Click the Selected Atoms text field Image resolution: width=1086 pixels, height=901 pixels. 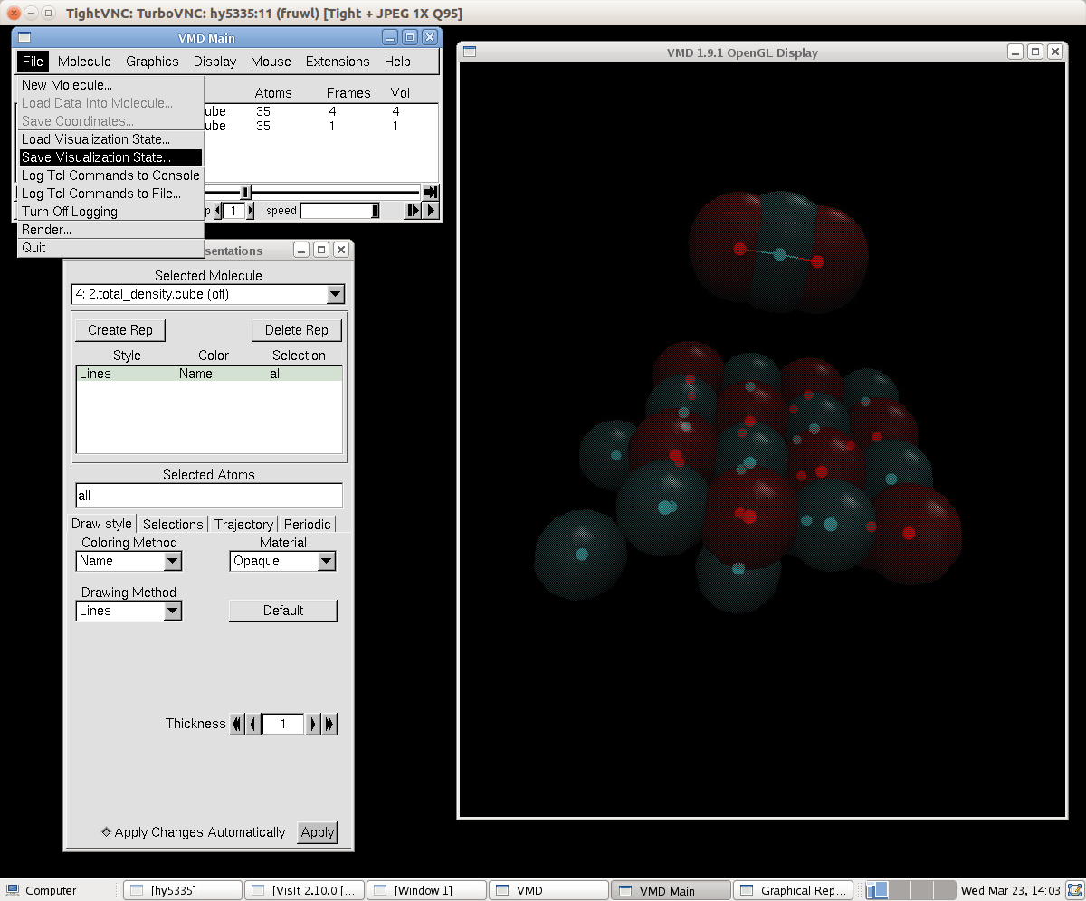click(209, 496)
